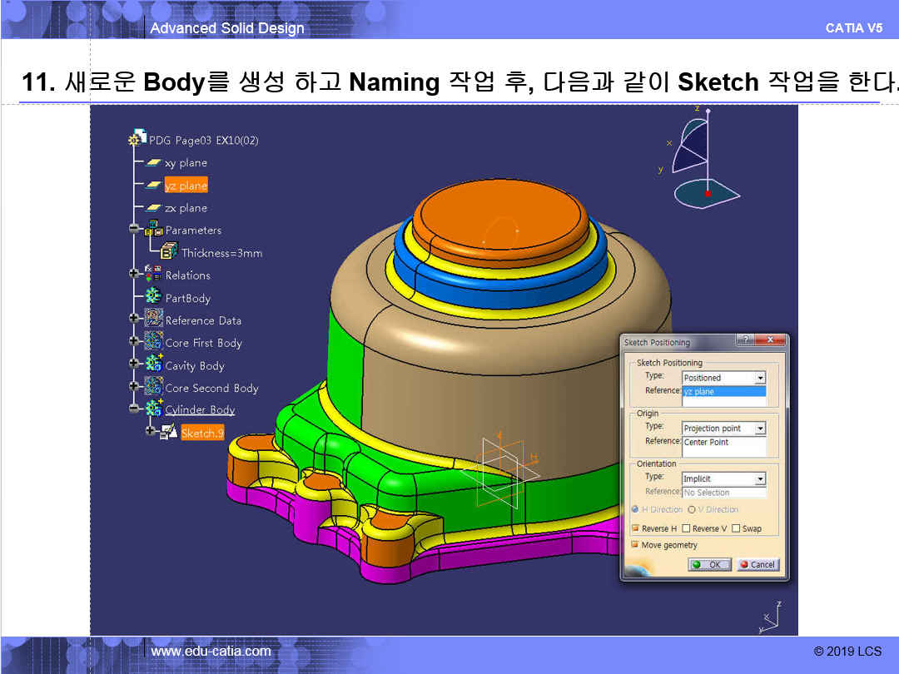Expand the Relations tree node

tap(133, 274)
